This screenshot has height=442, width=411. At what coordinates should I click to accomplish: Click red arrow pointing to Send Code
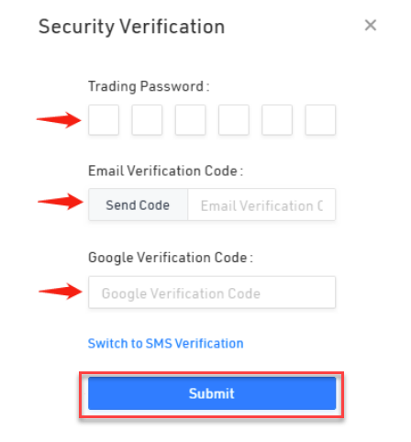(61, 202)
